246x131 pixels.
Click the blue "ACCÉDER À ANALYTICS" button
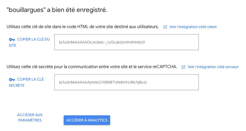click(87, 120)
